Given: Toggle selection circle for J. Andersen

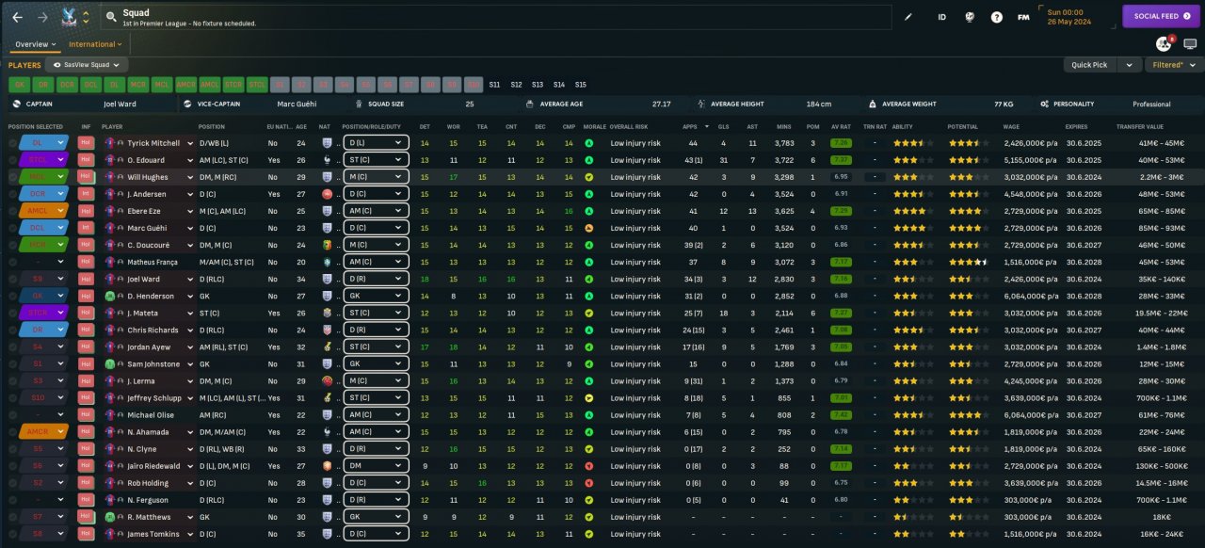Looking at the screenshot, I should [13, 194].
